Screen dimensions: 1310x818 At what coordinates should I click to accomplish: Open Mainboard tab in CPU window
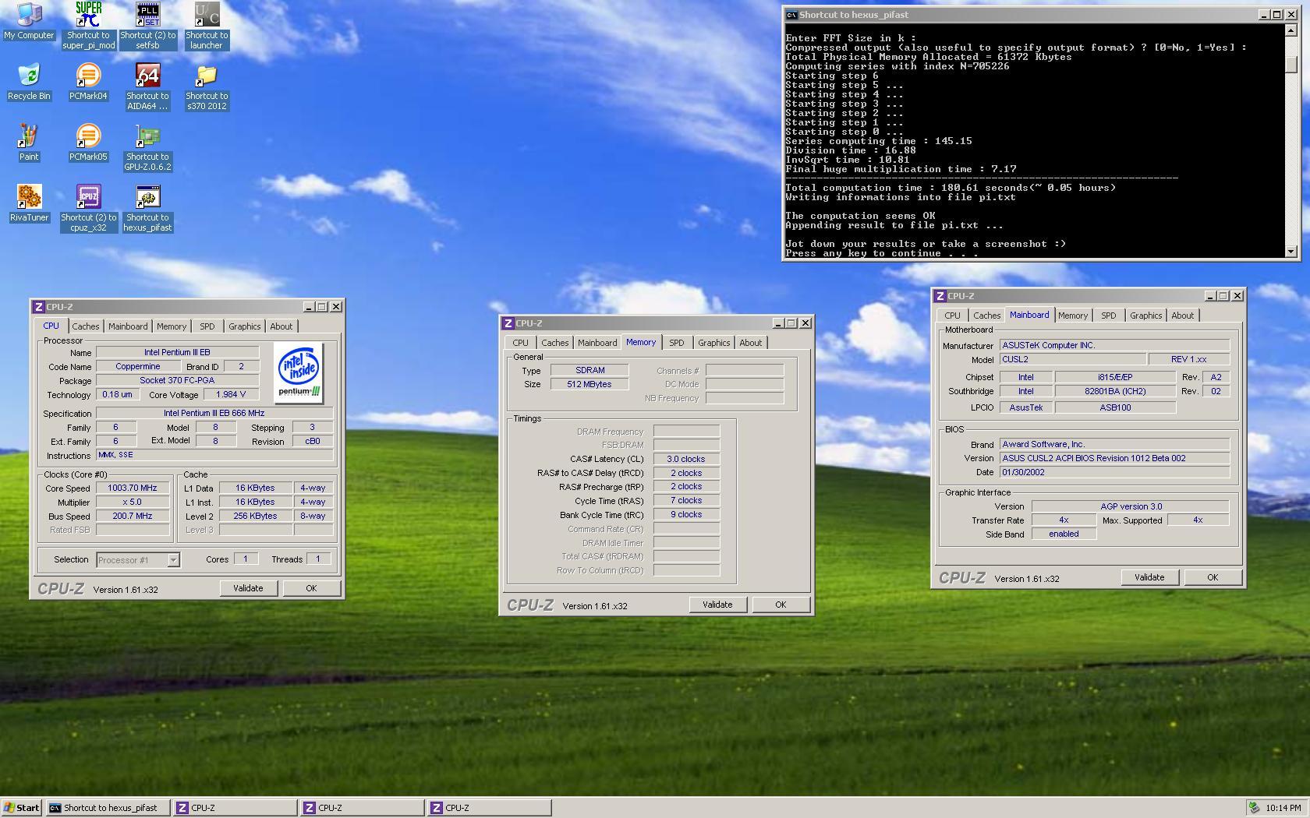[x=128, y=326]
